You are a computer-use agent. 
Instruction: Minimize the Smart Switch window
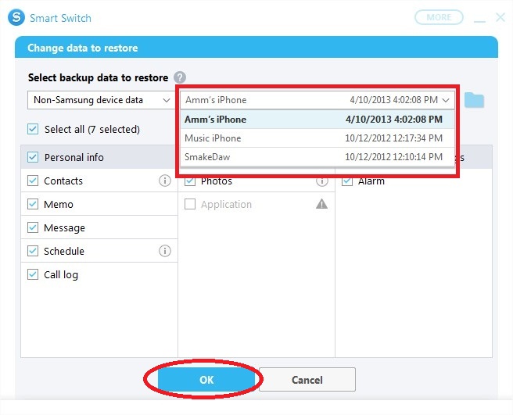(479, 20)
